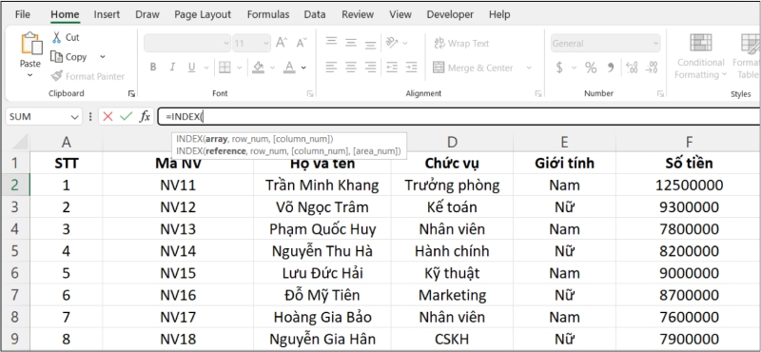Toggle Underline formatting
The height and width of the screenshot is (352, 761).
click(x=191, y=68)
